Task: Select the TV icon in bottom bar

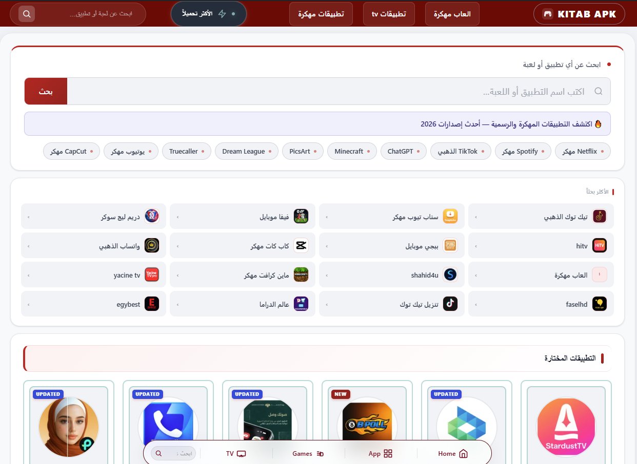Action: 241,454
